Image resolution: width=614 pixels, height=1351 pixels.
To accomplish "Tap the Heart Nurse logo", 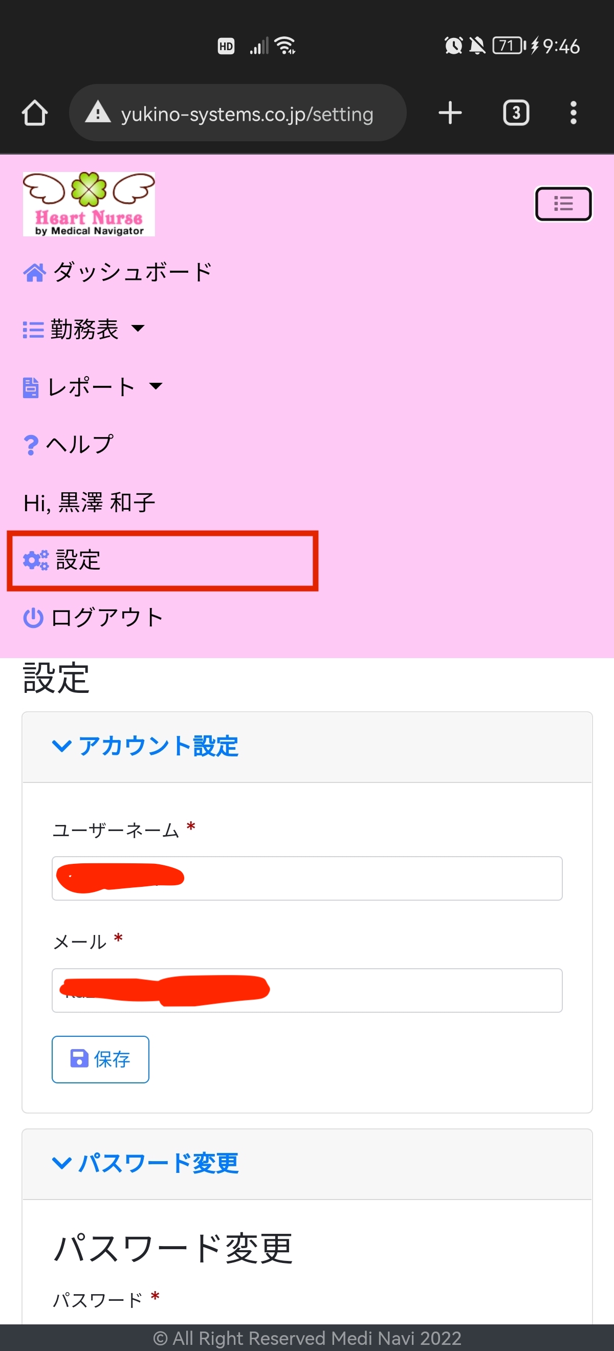I will click(x=89, y=204).
